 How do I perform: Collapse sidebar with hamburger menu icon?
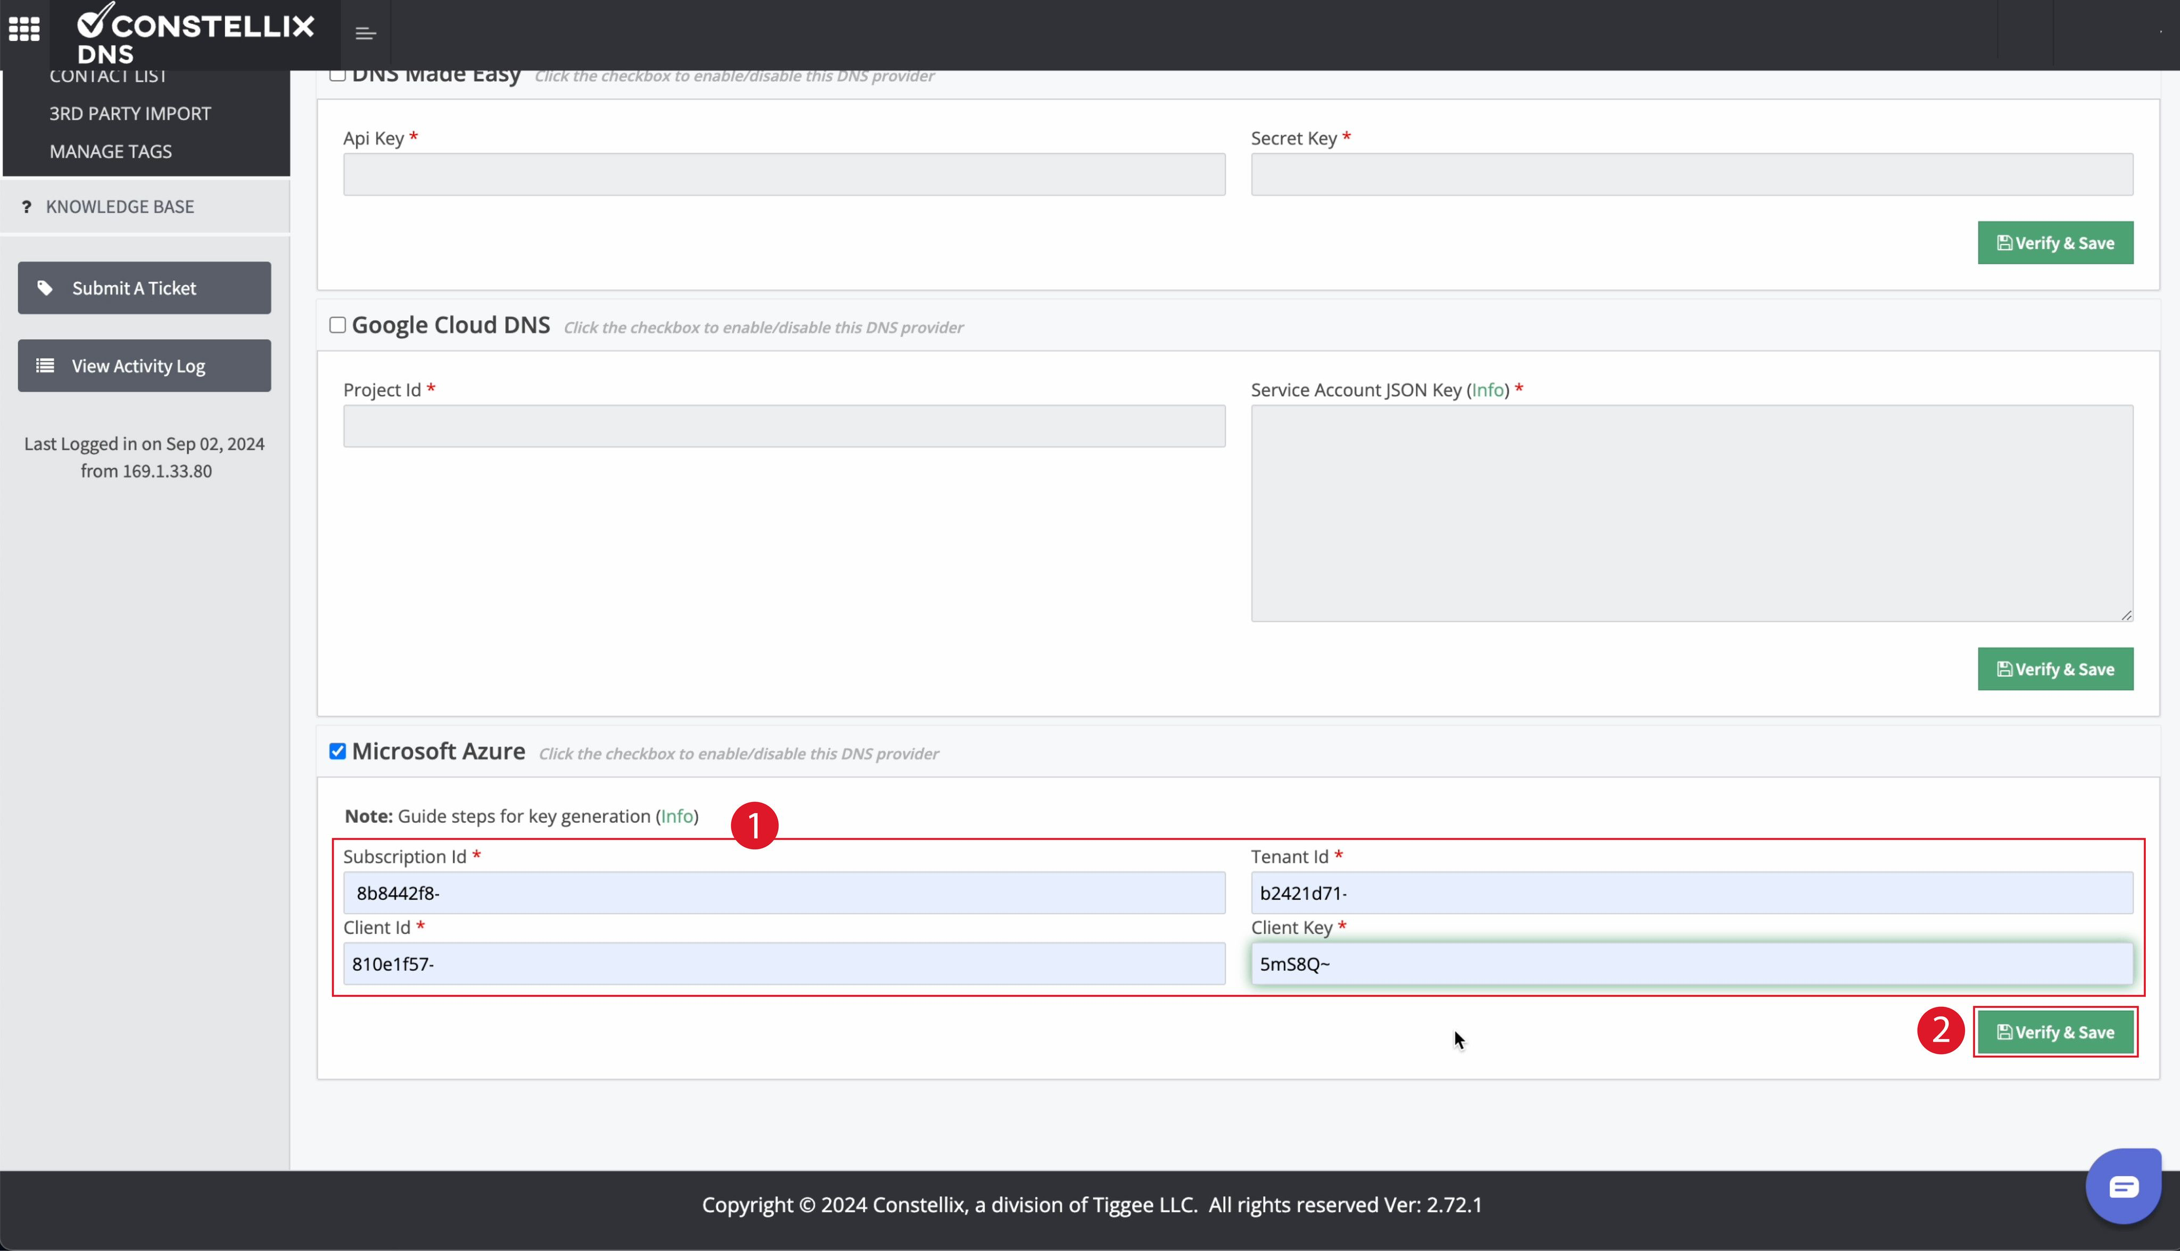(365, 34)
